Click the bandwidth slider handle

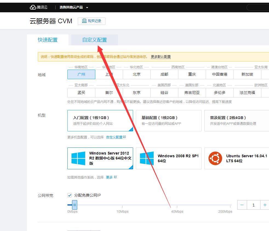[x=74, y=205]
